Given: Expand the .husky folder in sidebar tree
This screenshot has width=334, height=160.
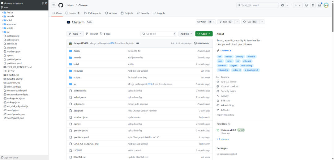Looking at the screenshot, I should pos(2,12).
